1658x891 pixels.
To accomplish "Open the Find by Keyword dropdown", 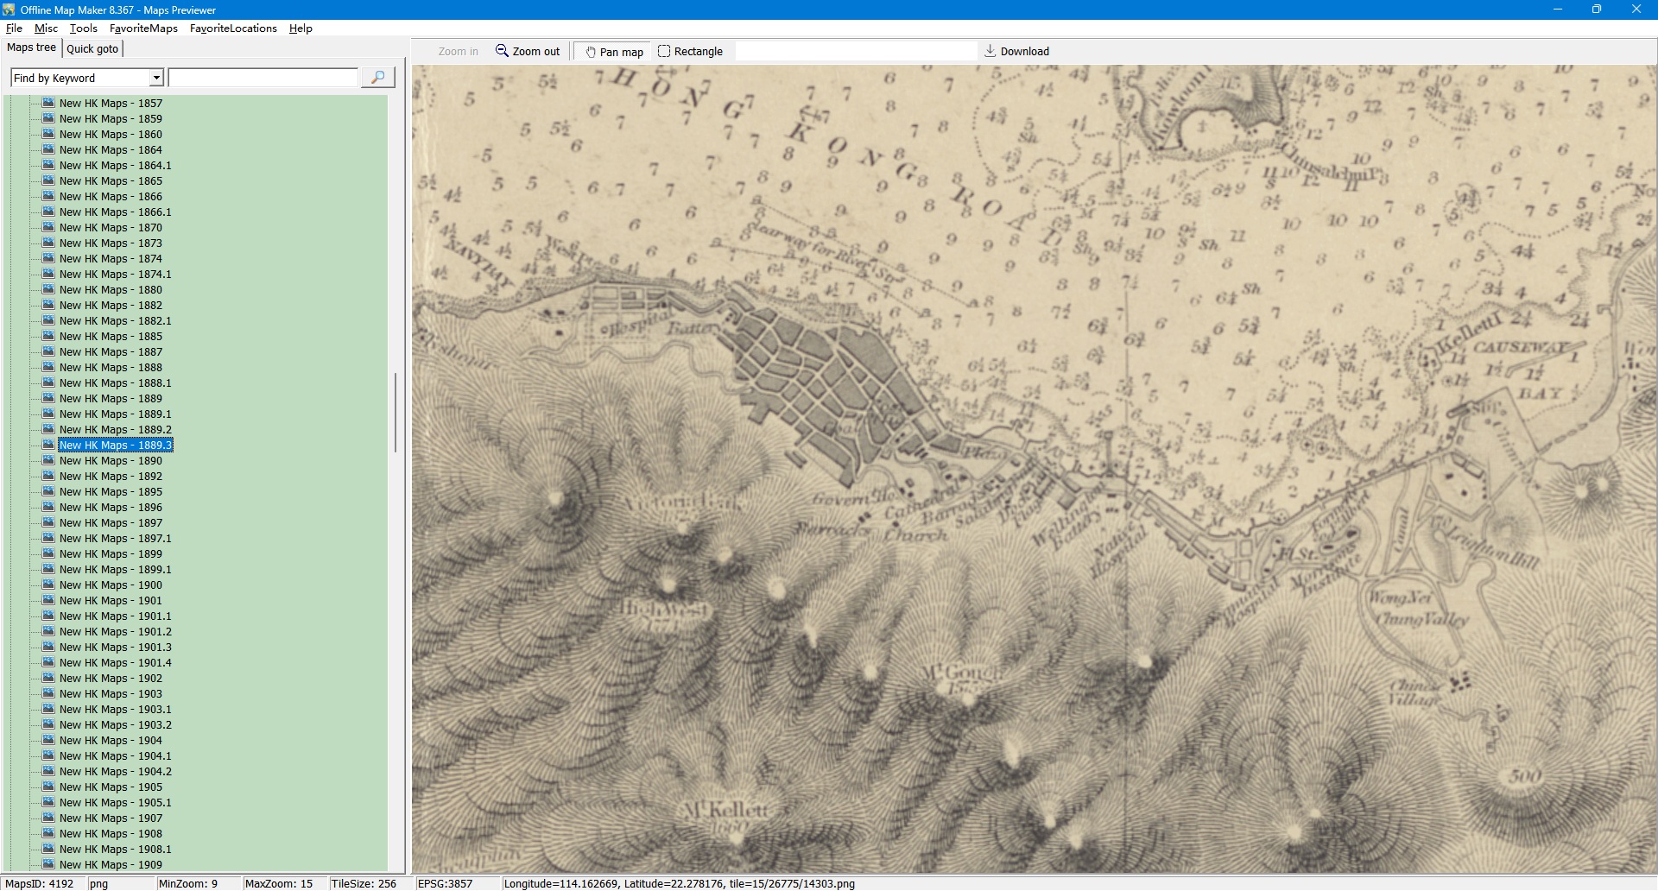I will point(156,79).
